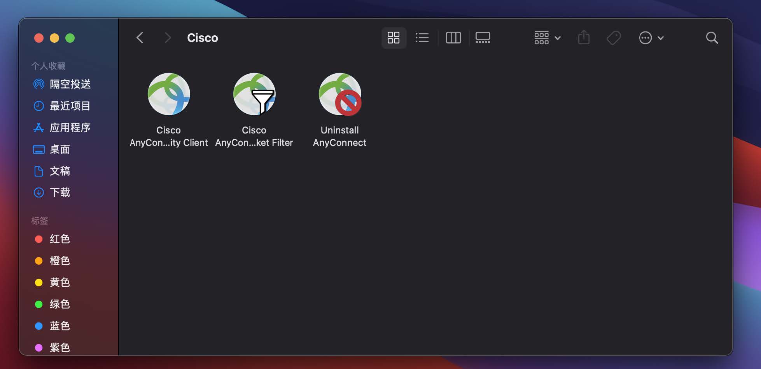Viewport: 761px width, 369px height.
Task: Switch to gallery view
Action: click(x=483, y=38)
